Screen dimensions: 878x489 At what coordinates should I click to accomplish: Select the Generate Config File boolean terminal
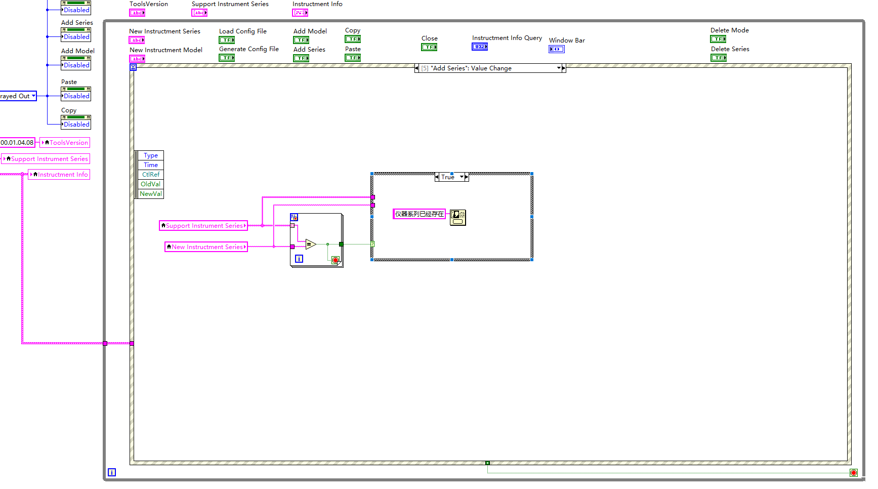227,58
